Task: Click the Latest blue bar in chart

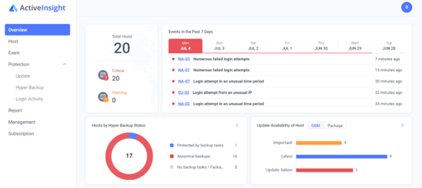Action: coord(342,156)
